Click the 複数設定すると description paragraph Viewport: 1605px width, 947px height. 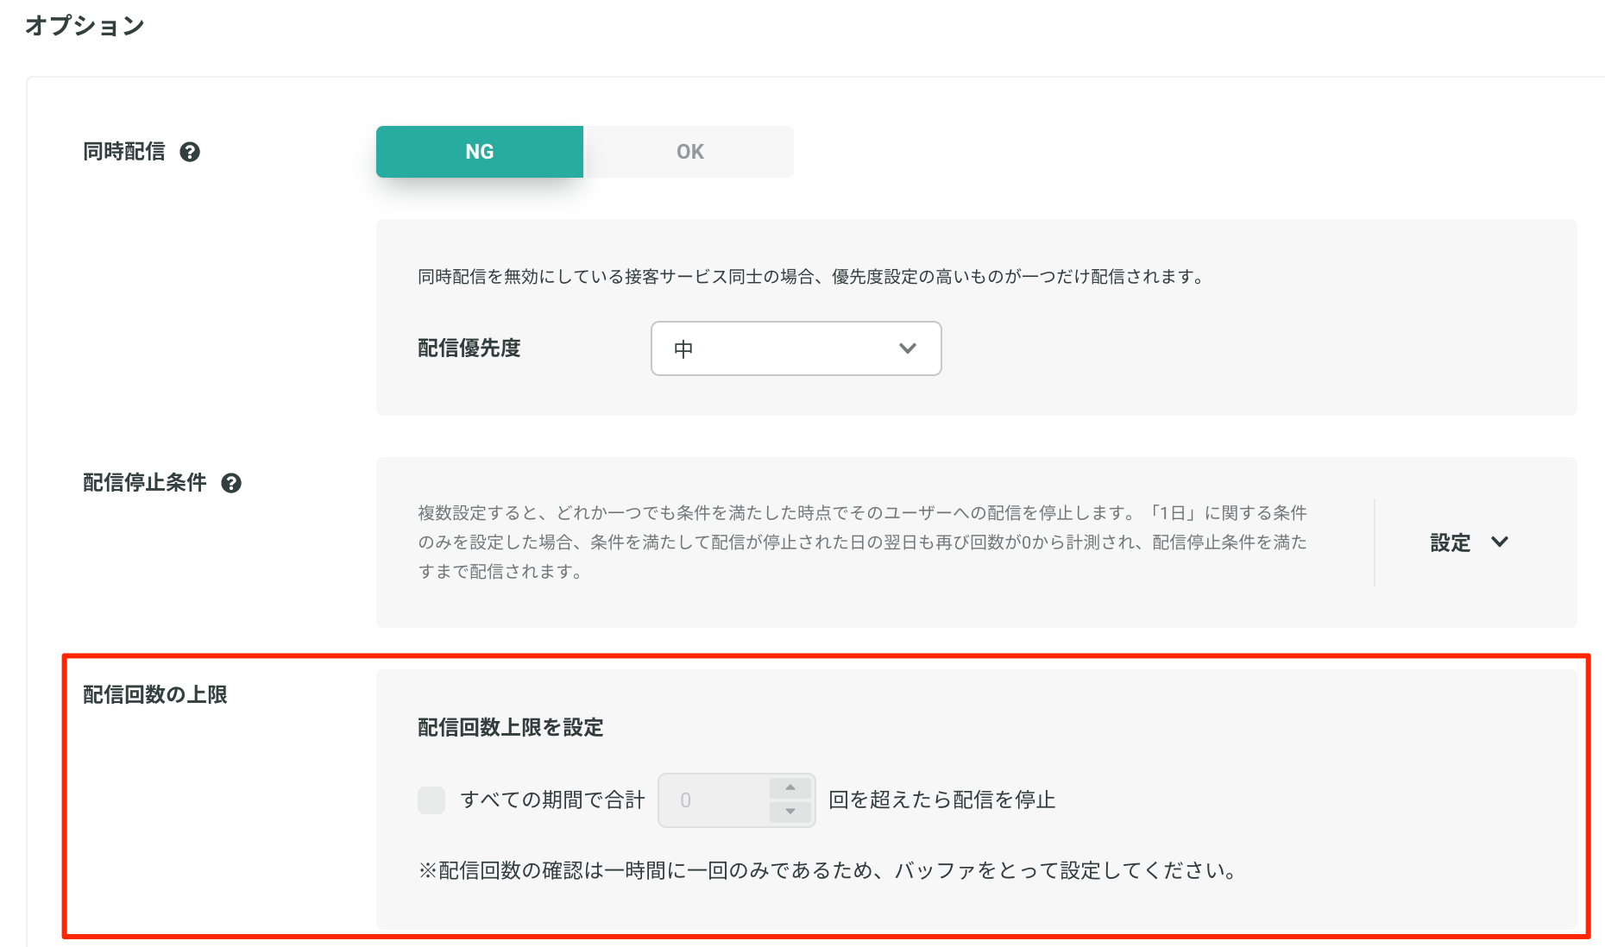(863, 542)
